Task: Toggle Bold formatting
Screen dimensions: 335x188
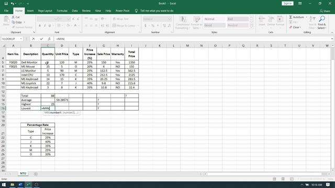Action: (40, 26)
